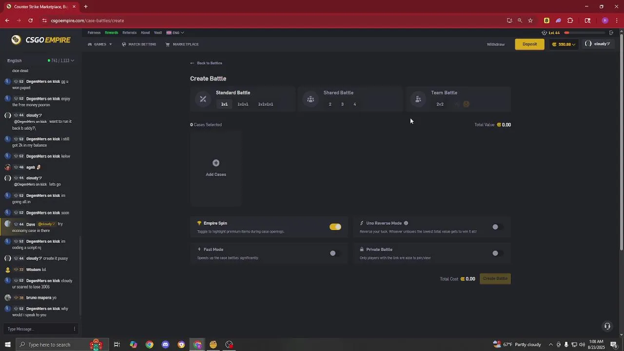
Task: Click the install app icon in address bar
Action: tap(509, 20)
